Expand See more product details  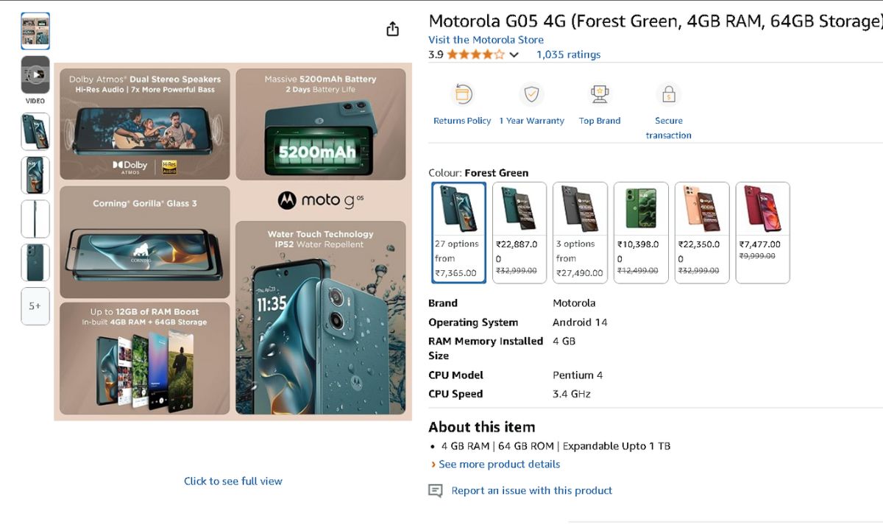coord(499,464)
